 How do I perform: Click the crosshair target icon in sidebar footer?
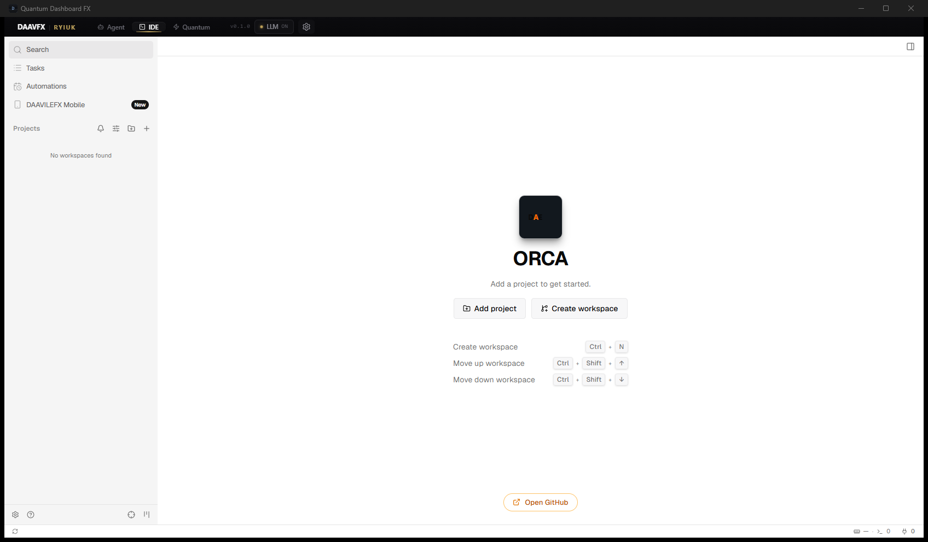(x=131, y=515)
